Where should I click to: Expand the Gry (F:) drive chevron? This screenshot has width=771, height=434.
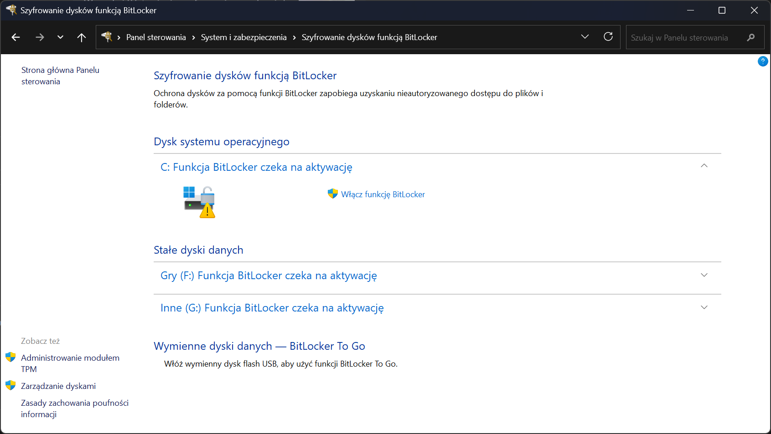(x=704, y=275)
